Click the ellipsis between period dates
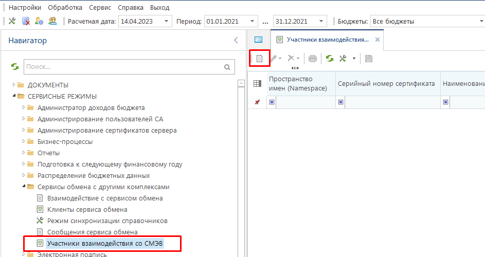 click(x=265, y=22)
